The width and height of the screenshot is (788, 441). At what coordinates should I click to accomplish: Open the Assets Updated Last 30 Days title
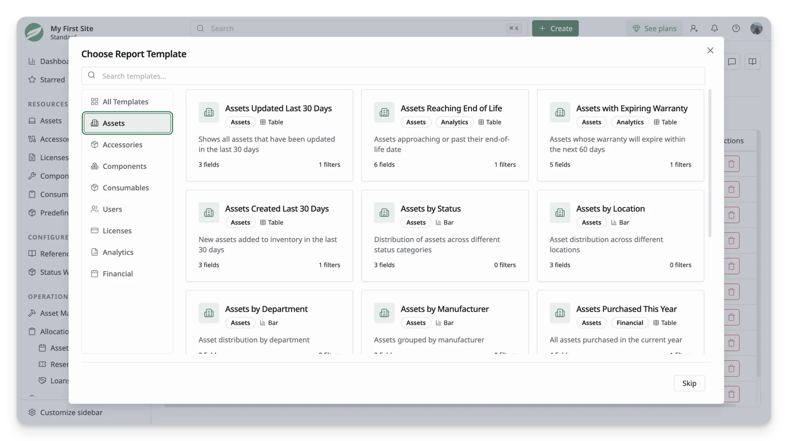coord(278,108)
